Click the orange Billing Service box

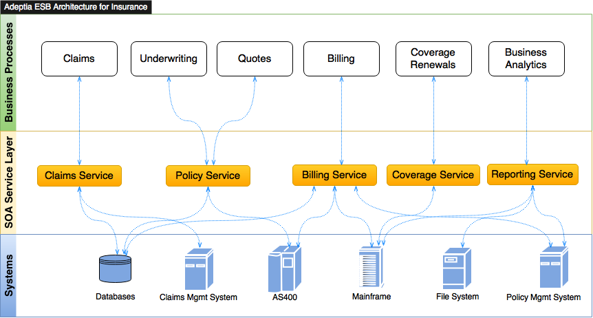point(334,175)
